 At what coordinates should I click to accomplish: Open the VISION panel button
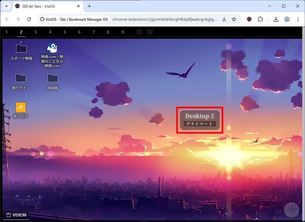point(16,215)
